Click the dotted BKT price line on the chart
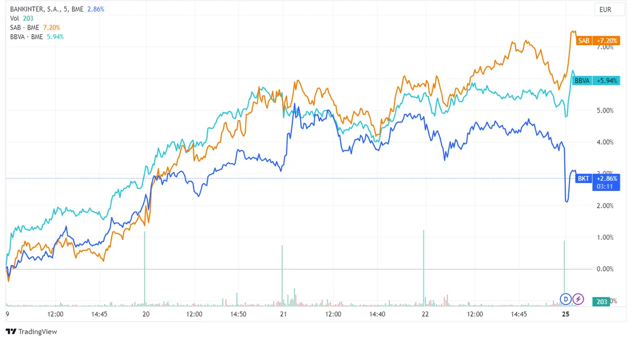 263,178
